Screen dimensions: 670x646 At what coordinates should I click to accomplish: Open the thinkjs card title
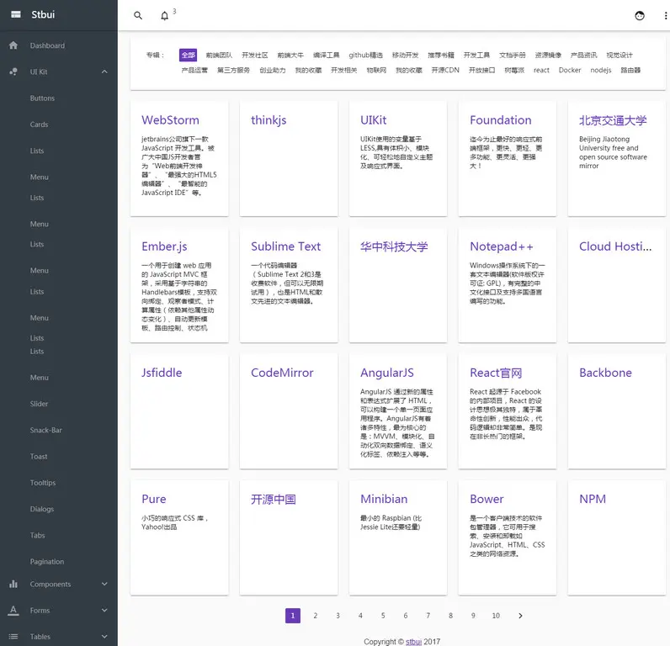click(x=269, y=120)
